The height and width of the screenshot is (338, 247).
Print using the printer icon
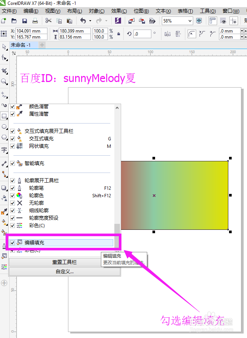click(35, 21)
